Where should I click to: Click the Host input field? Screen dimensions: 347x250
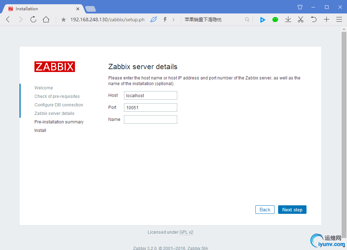pos(151,95)
